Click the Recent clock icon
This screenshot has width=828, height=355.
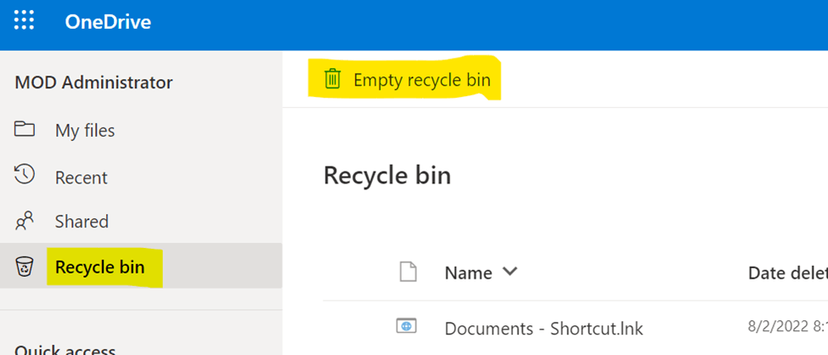click(x=25, y=175)
